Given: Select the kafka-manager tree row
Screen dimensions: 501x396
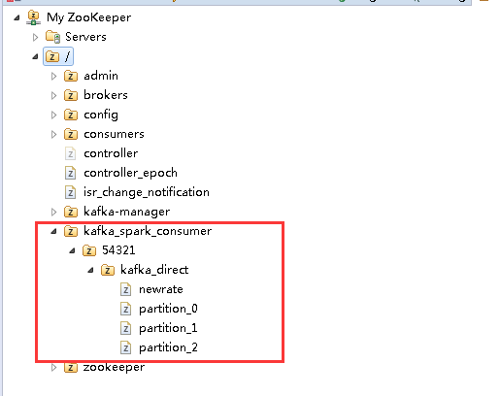Looking at the screenshot, I should (126, 212).
